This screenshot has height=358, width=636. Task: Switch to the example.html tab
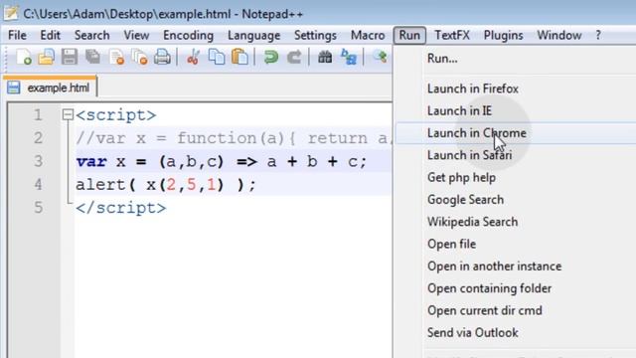[51, 87]
